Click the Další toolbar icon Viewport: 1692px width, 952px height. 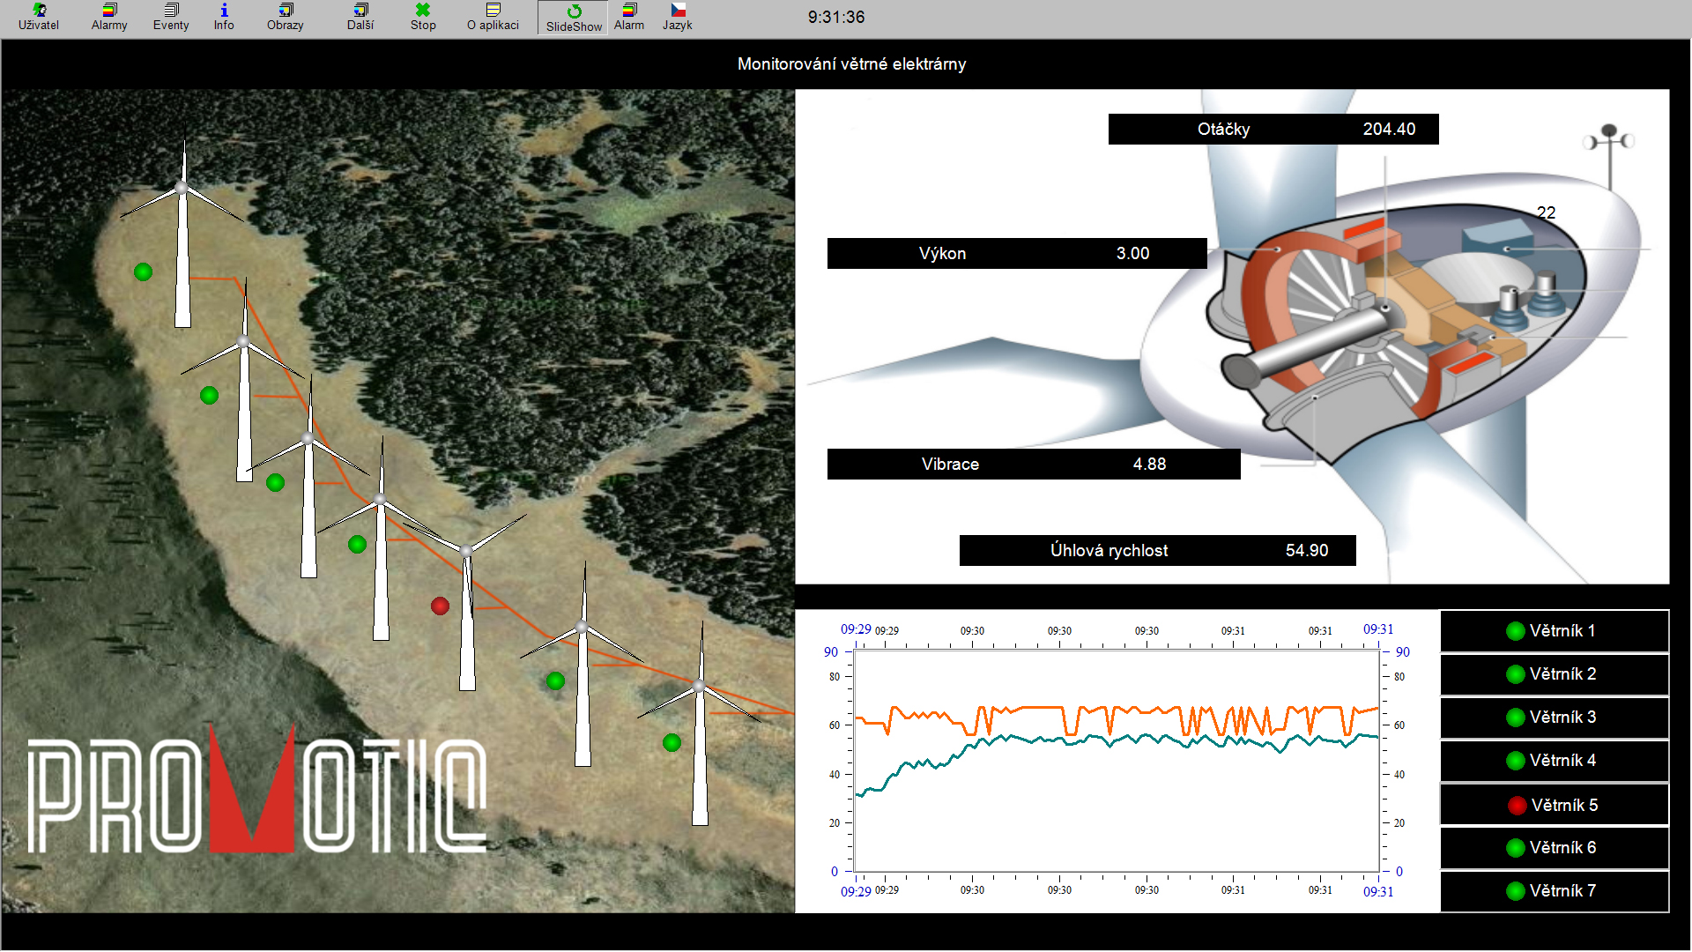point(360,17)
